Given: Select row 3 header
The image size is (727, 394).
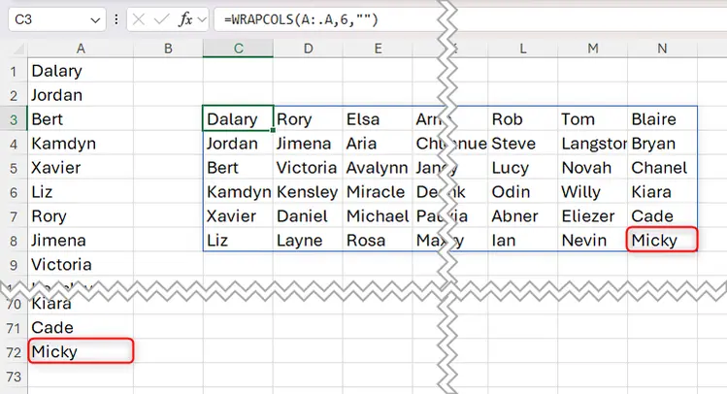Looking at the screenshot, I should (x=14, y=119).
